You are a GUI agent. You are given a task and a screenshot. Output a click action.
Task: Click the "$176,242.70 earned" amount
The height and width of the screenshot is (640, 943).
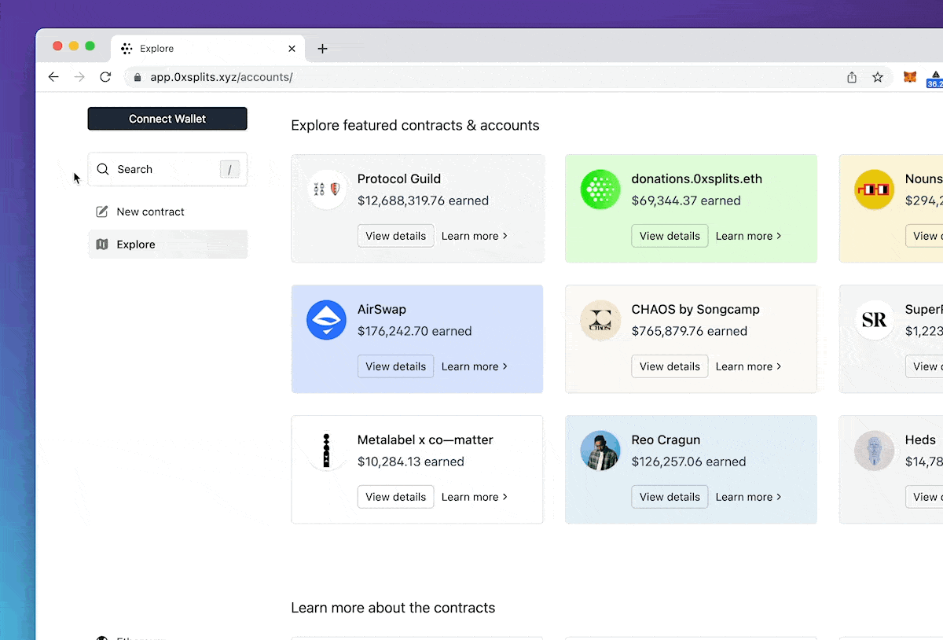click(415, 331)
